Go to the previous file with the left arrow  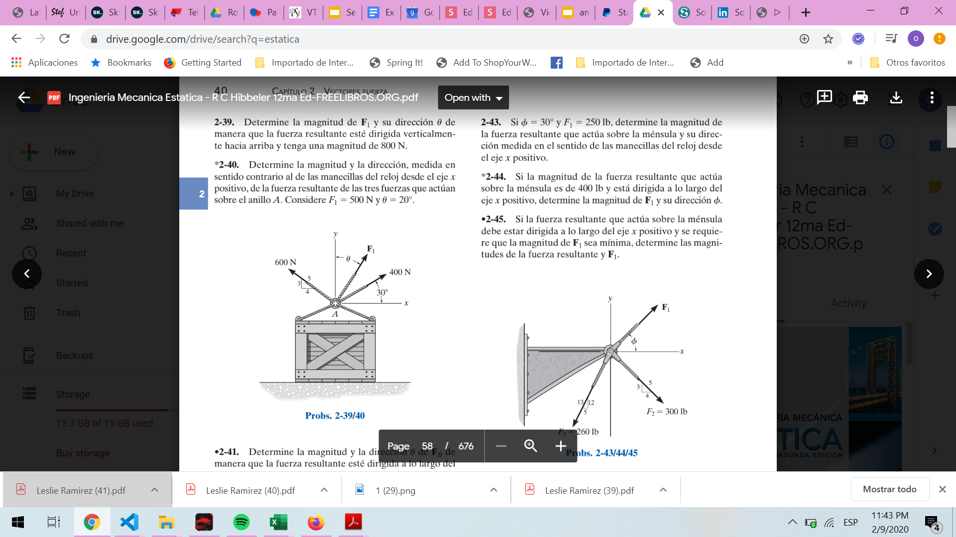(x=27, y=273)
